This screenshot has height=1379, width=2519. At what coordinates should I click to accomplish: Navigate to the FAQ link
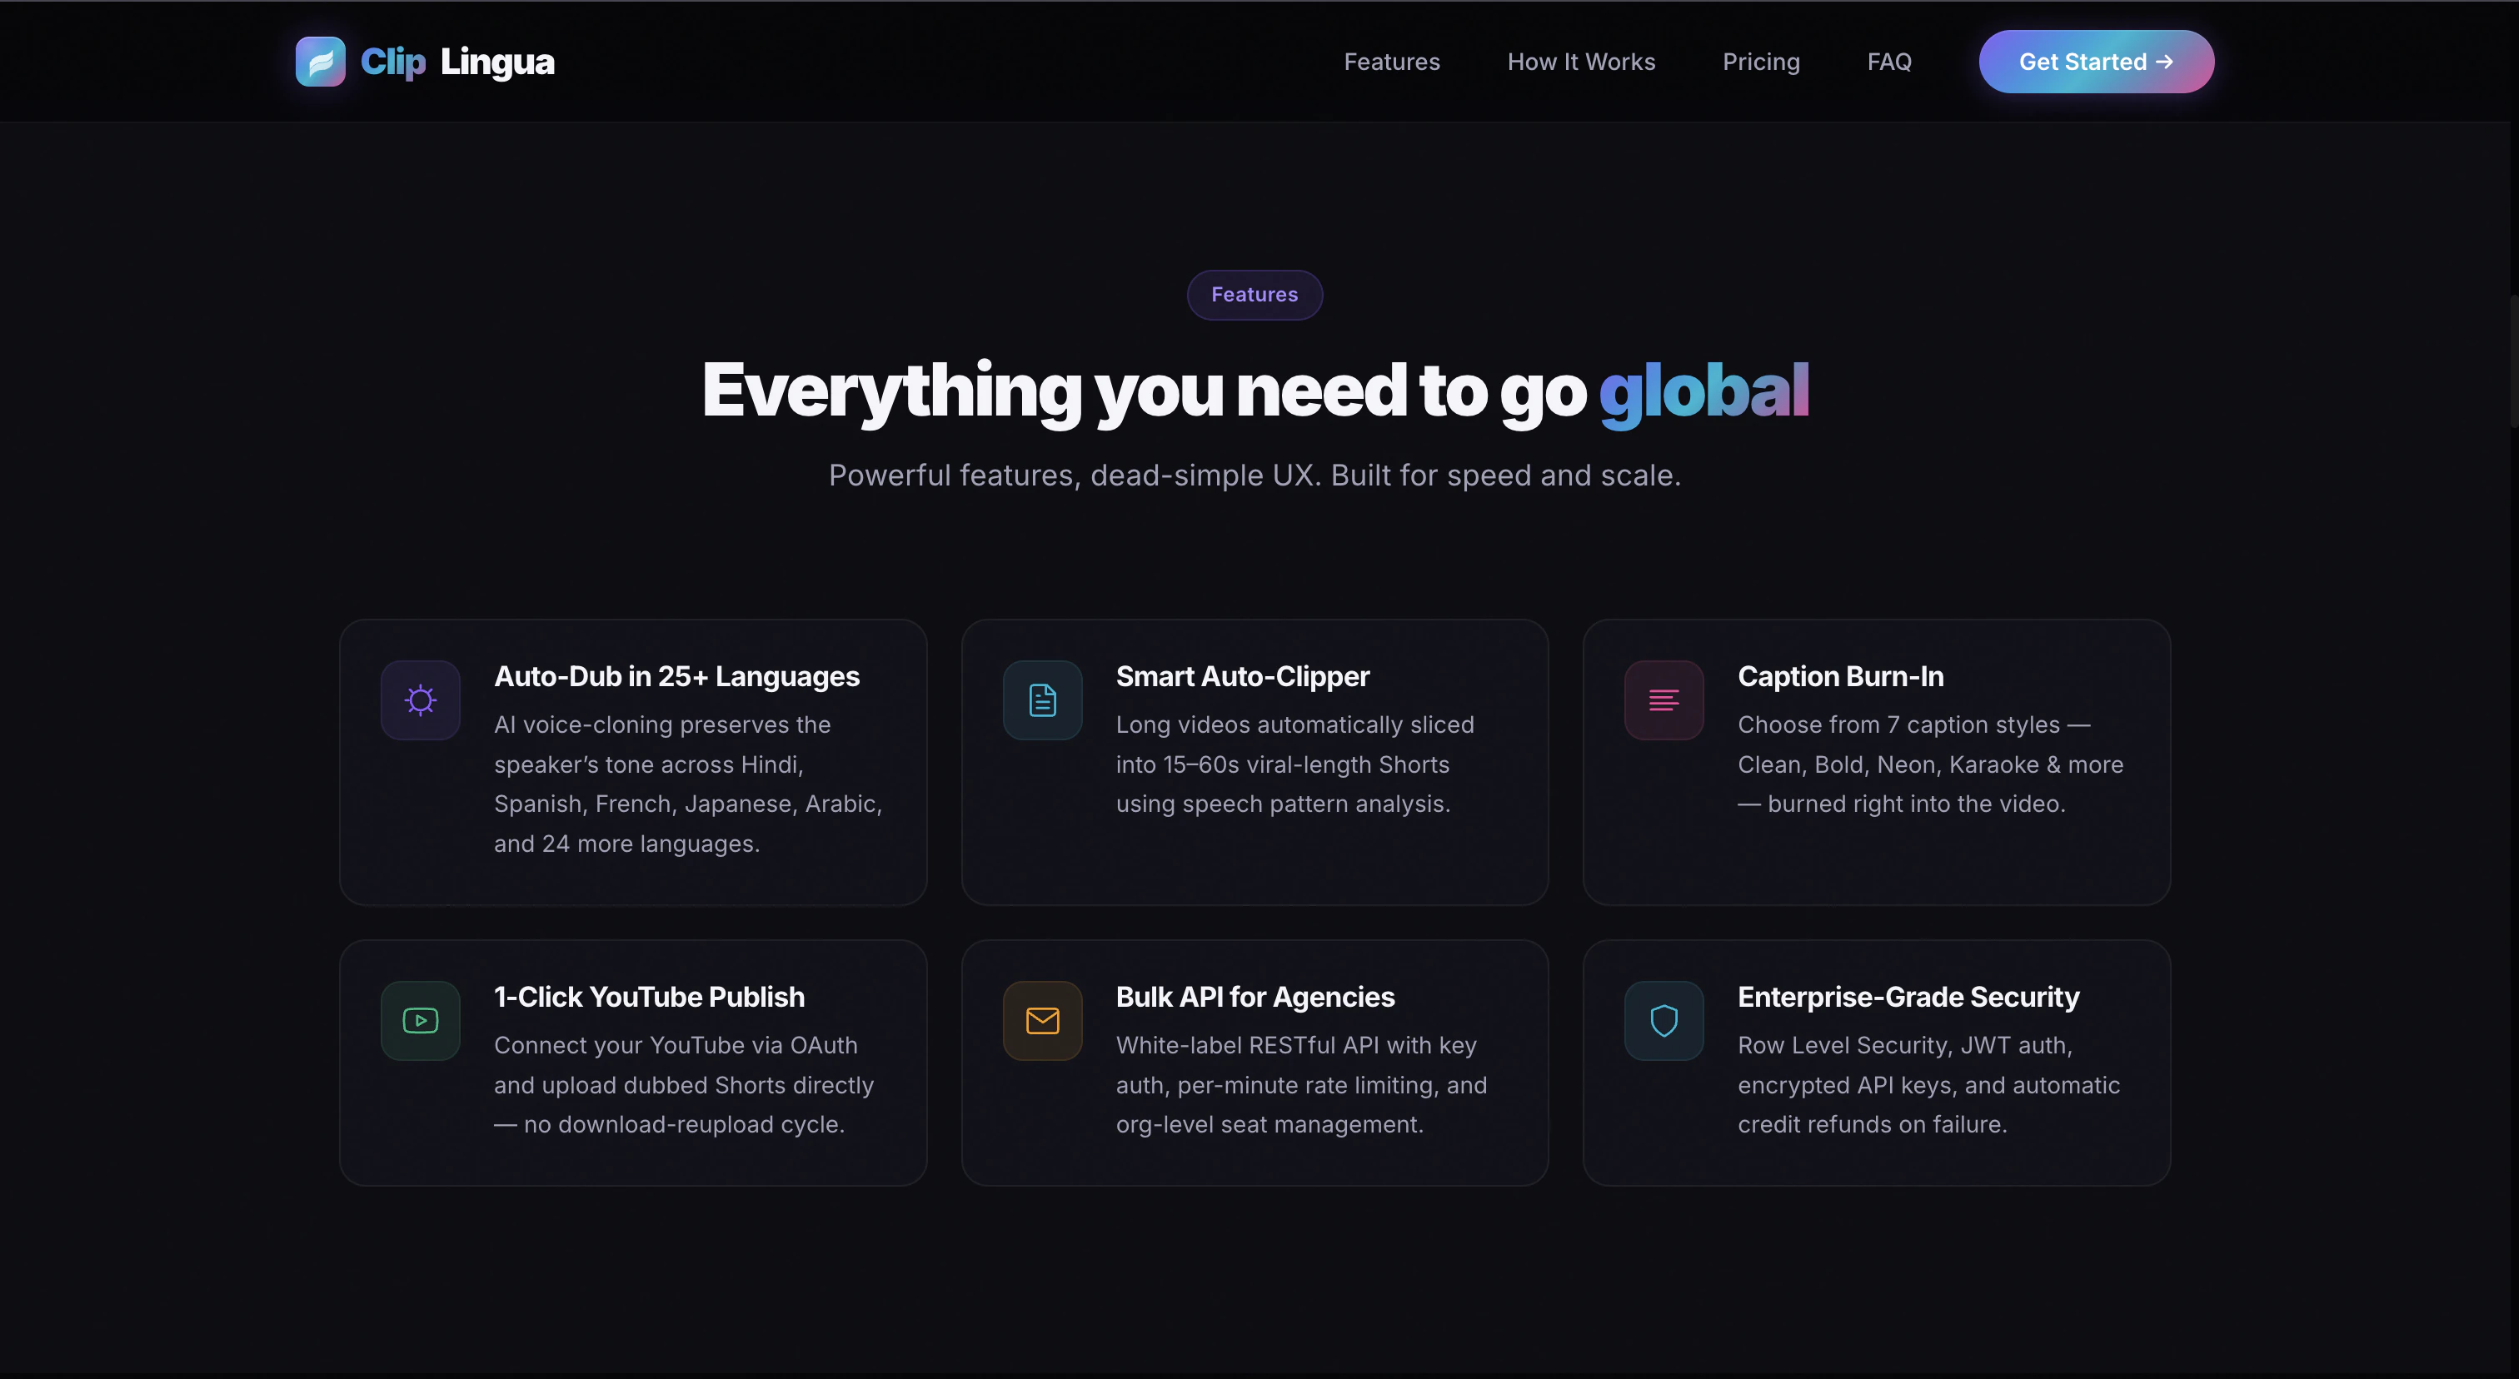(1888, 62)
